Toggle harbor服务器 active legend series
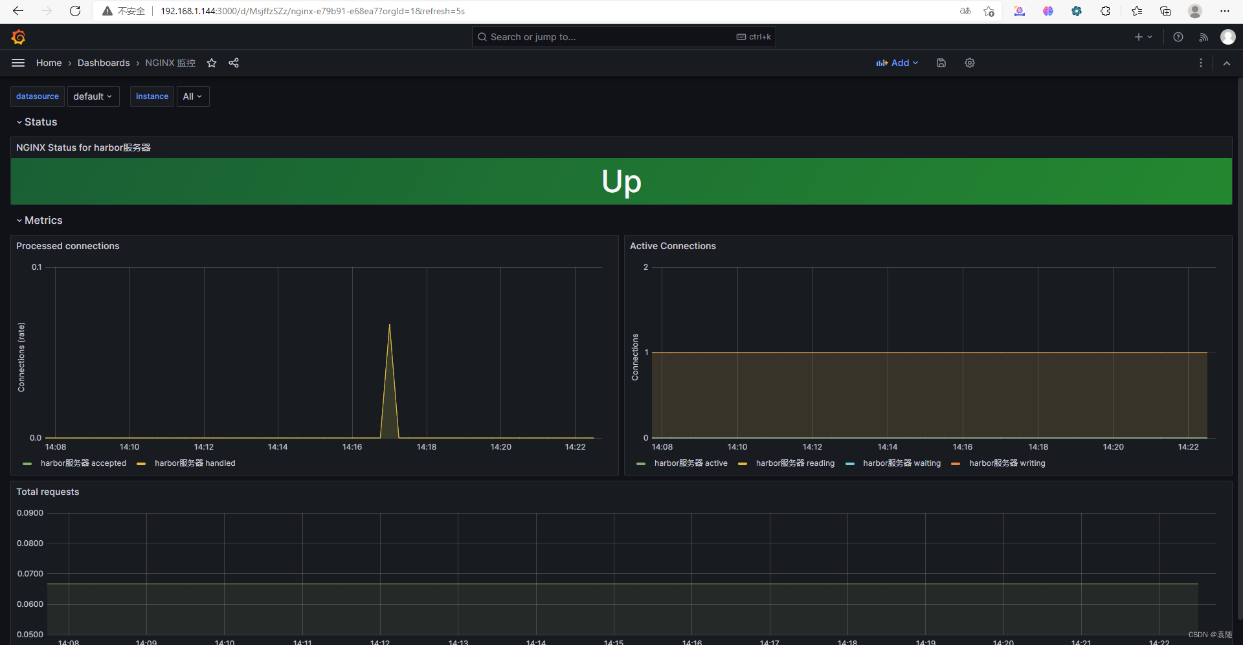Viewport: 1243px width, 645px height. pos(691,463)
